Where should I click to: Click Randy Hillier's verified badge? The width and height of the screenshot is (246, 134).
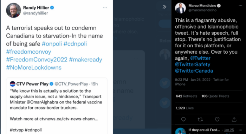point(52,7)
